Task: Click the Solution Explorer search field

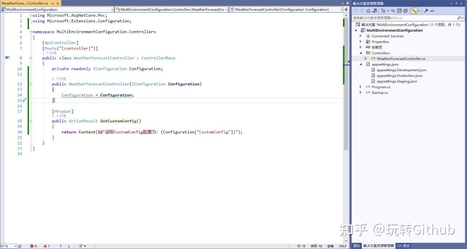Action: tap(404, 18)
